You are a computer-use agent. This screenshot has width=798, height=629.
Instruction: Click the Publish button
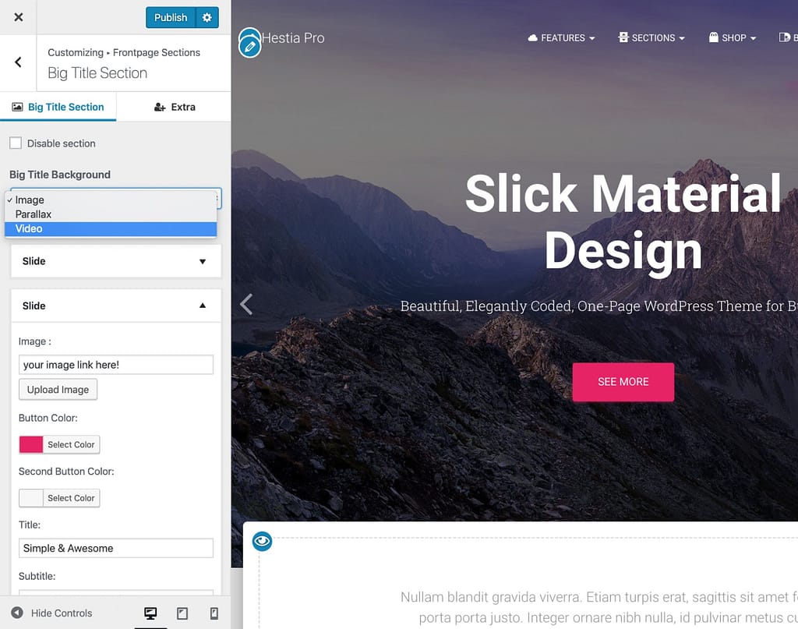(x=171, y=17)
